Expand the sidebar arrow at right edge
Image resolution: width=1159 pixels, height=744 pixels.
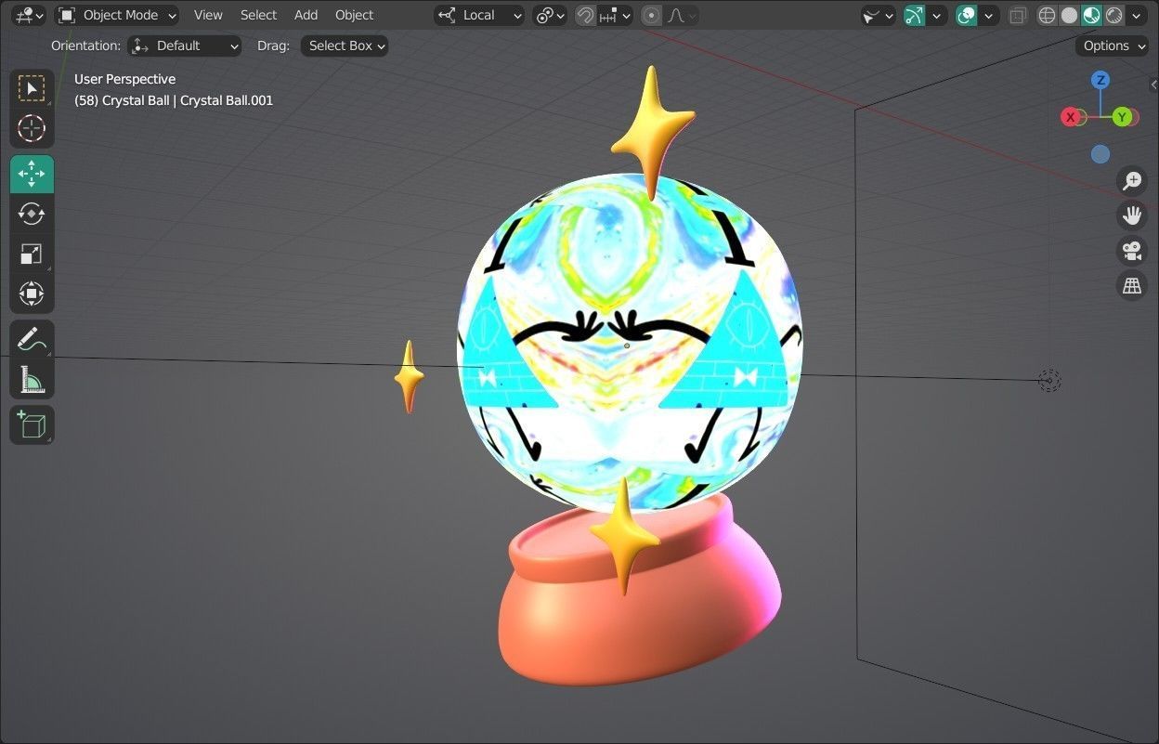click(x=1153, y=85)
